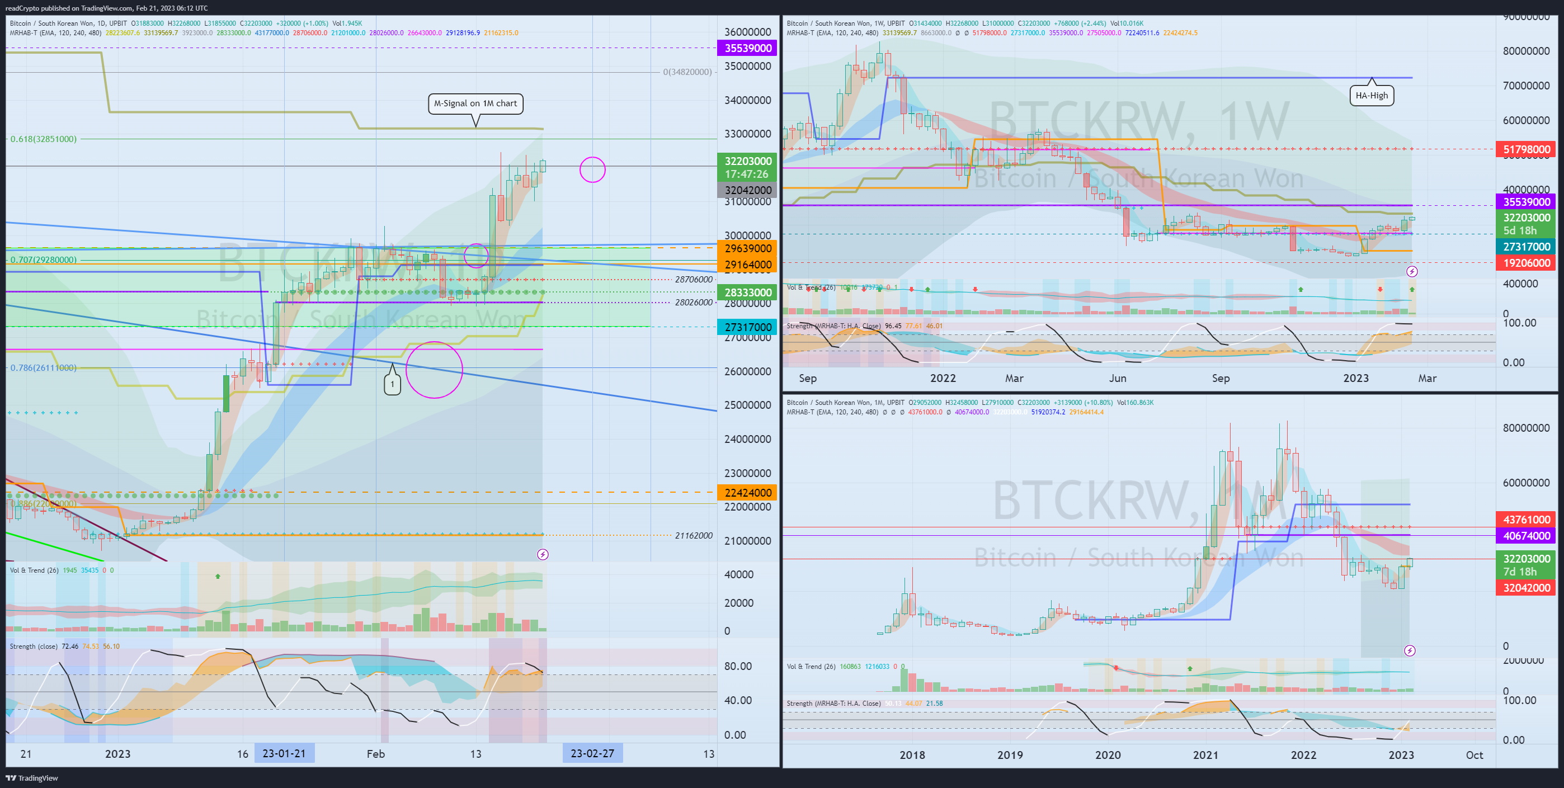Click the lightning bolt icon in the 1D chart
Screen dimensions: 1564x788
click(x=543, y=554)
